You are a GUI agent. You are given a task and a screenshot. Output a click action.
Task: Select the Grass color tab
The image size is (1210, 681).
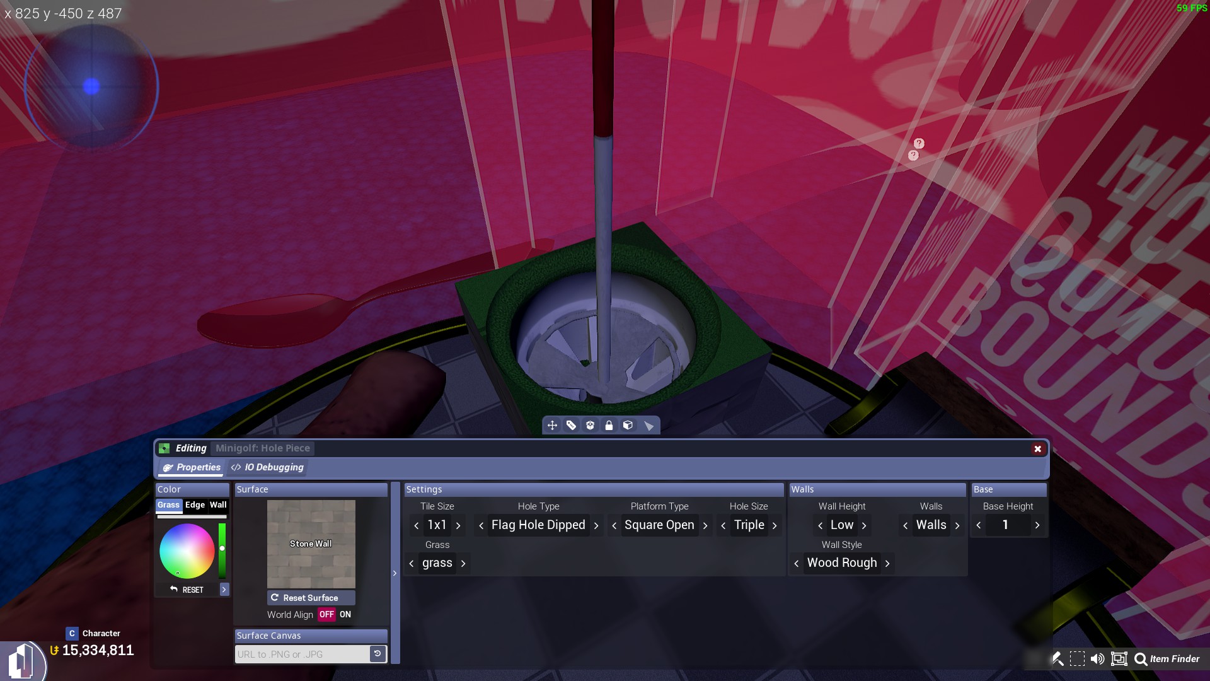pyautogui.click(x=168, y=505)
